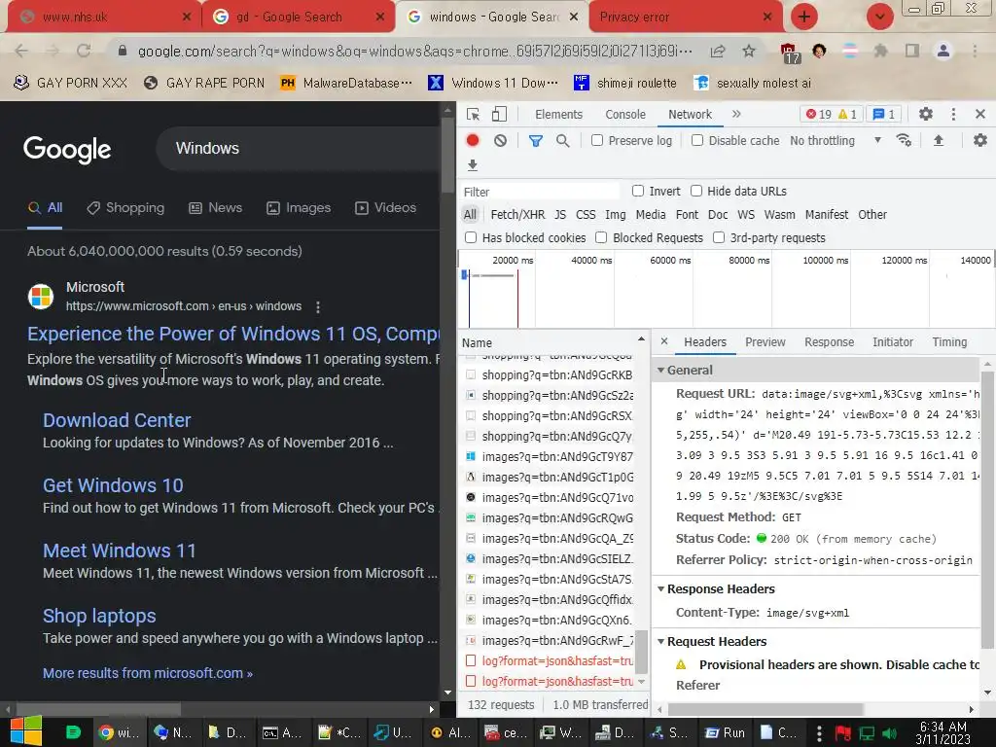This screenshot has height=747, width=996.
Task: Open the Chrome profile avatar
Action: (943, 51)
